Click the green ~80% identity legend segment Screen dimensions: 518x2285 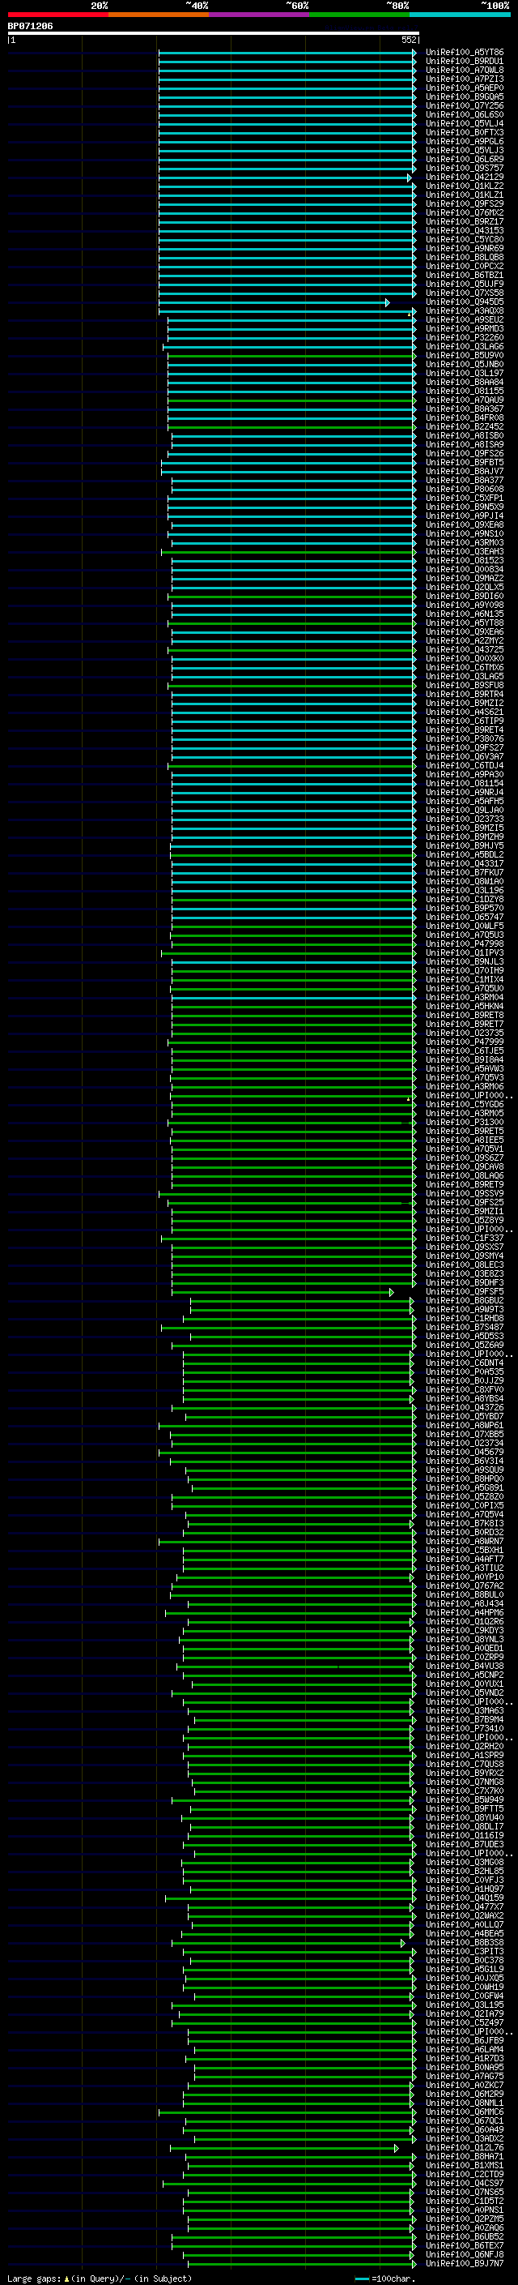click(359, 15)
